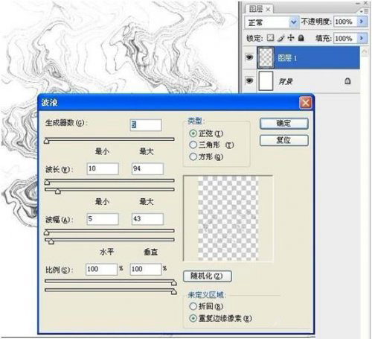Click the 波幅 maximum slider handle
The width and height of the screenshot is (372, 339).
tap(51, 241)
